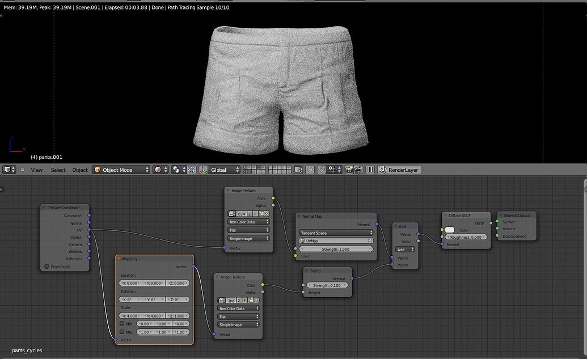
Task: Open the Object menu
Action: (x=80, y=170)
